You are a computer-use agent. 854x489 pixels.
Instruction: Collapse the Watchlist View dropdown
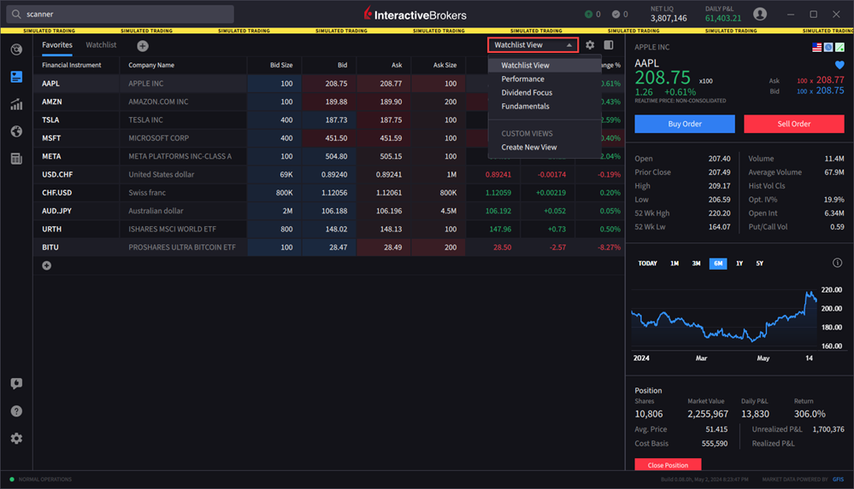pos(533,45)
